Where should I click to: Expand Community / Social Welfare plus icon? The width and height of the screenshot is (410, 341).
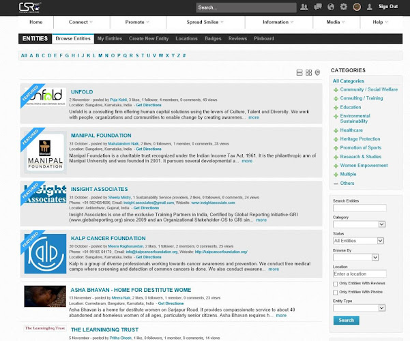click(x=336, y=90)
